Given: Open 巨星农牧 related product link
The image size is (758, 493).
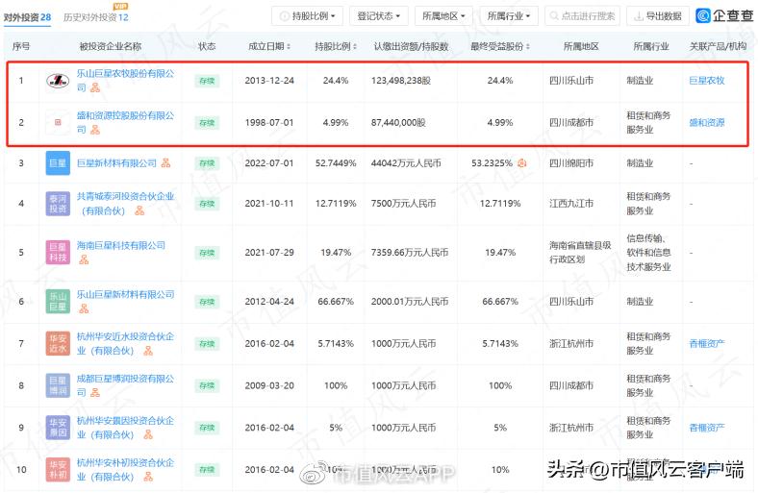Looking at the screenshot, I should pyautogui.click(x=707, y=80).
